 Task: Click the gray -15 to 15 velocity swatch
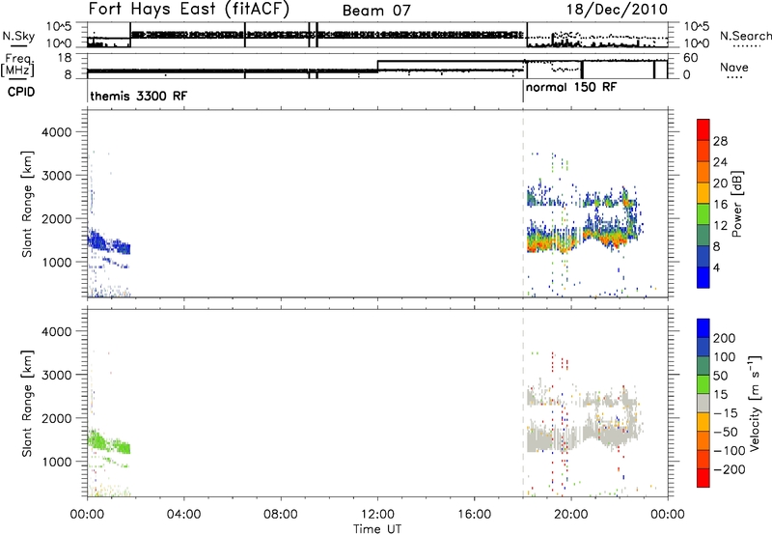point(703,403)
